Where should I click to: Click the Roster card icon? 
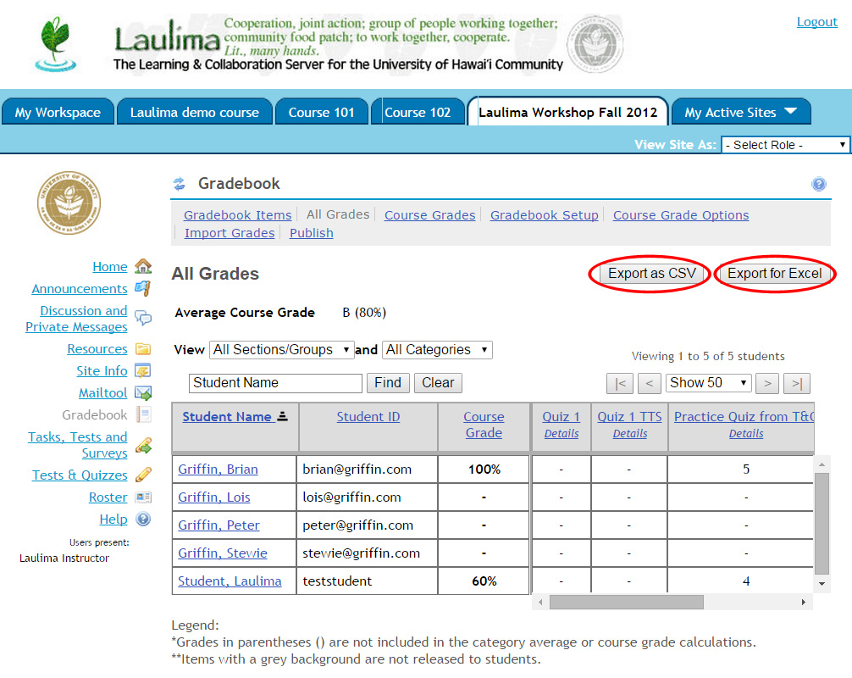[x=143, y=497]
